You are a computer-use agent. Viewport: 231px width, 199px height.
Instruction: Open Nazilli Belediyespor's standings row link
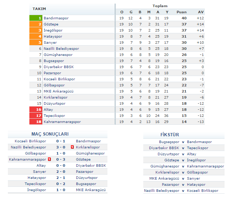point(61,48)
